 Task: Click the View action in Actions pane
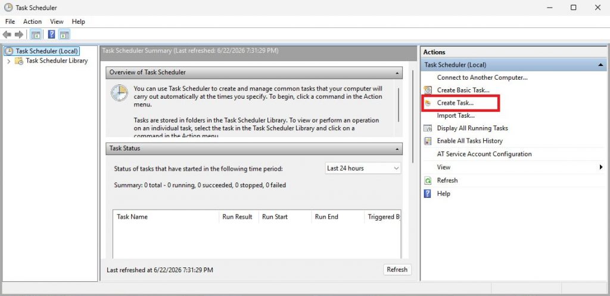pyautogui.click(x=443, y=167)
